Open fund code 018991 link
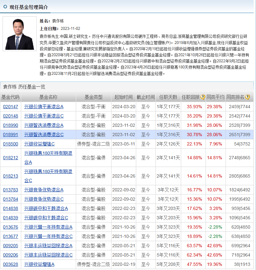The width and height of the screenshot is (256, 270). click(x=11, y=135)
